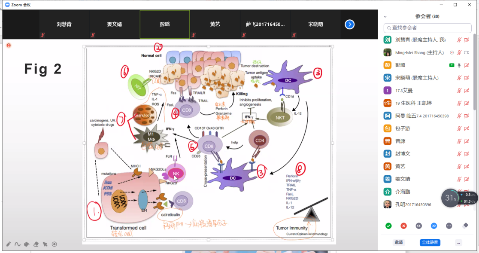Select the arrow cursor pointer tool
This screenshot has width=479, height=253.
(45, 244)
